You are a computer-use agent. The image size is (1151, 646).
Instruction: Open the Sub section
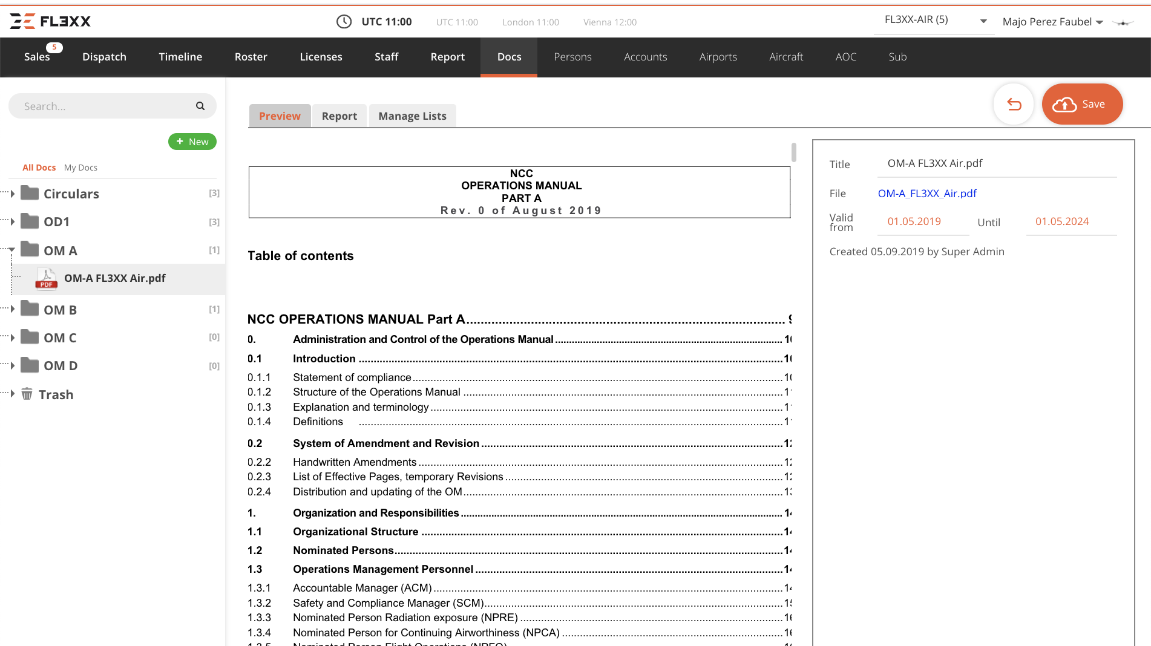click(x=897, y=57)
